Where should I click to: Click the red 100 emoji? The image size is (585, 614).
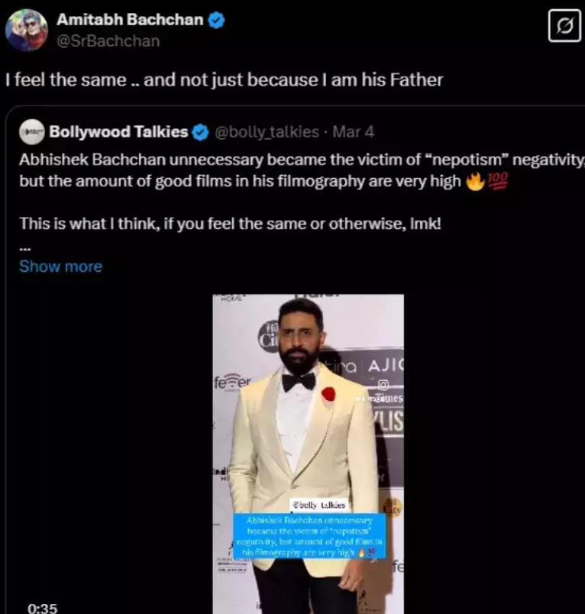496,182
